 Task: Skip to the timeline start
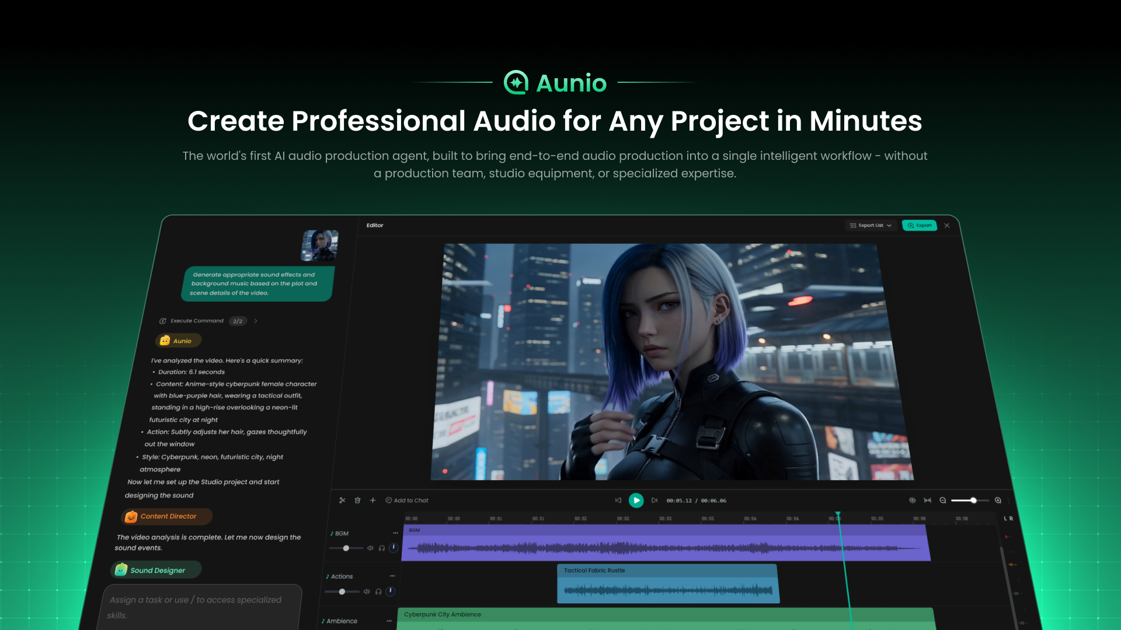[x=618, y=501]
